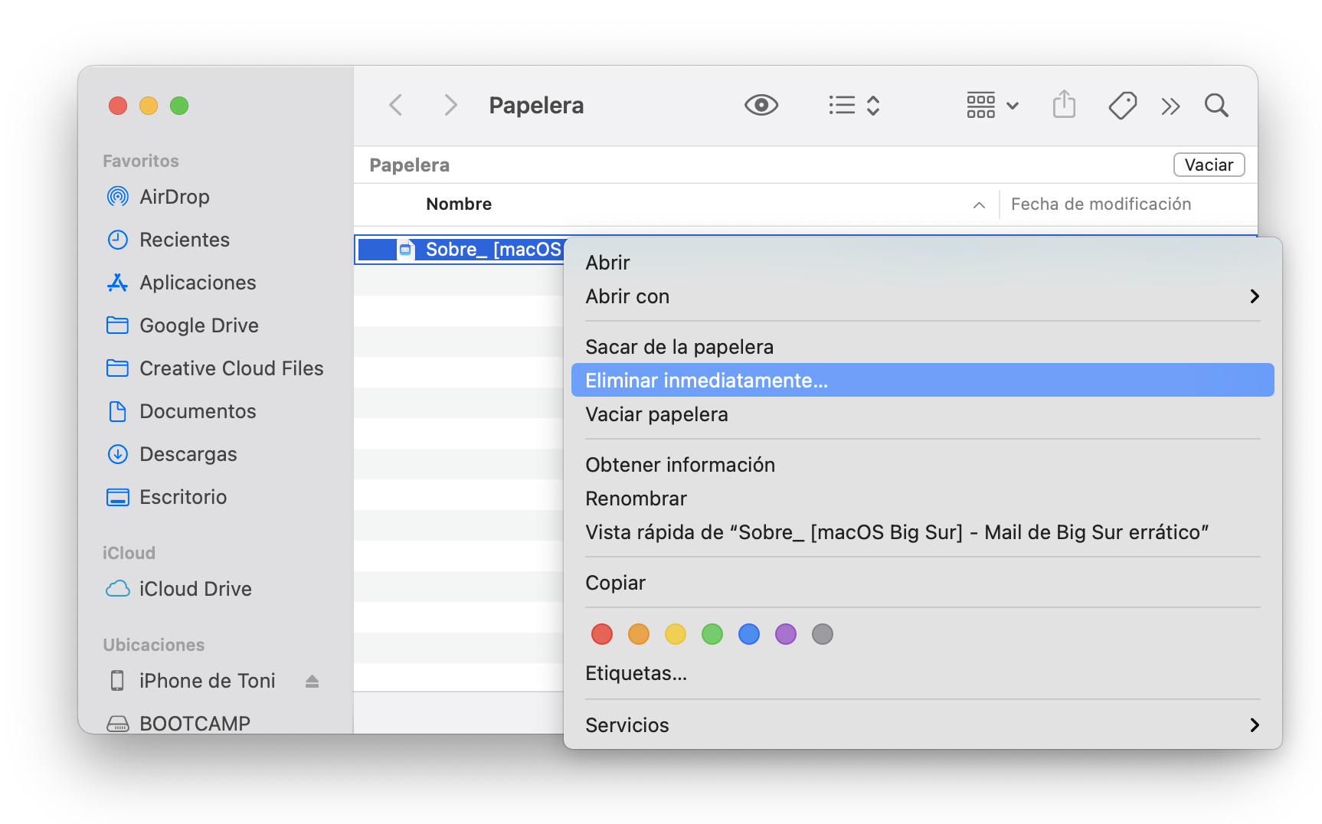Click the Quick Look eye icon

coord(761,105)
